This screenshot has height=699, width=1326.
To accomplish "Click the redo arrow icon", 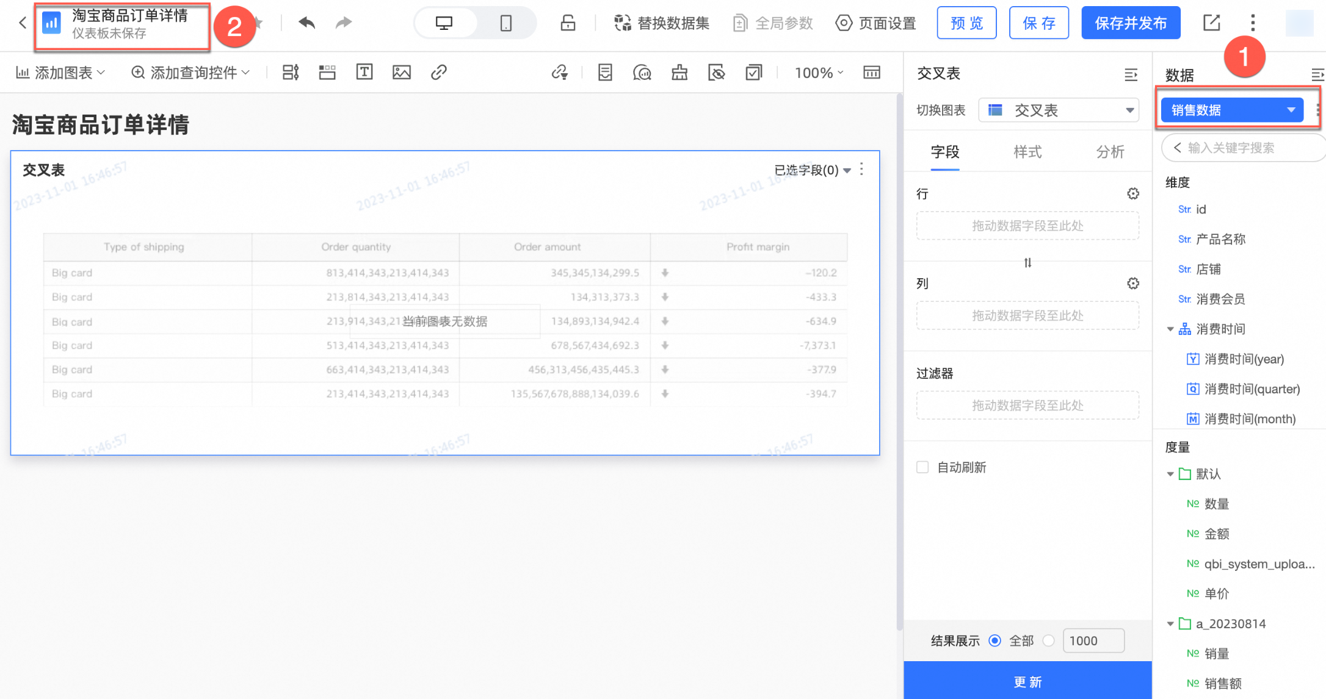I will pyautogui.click(x=344, y=23).
